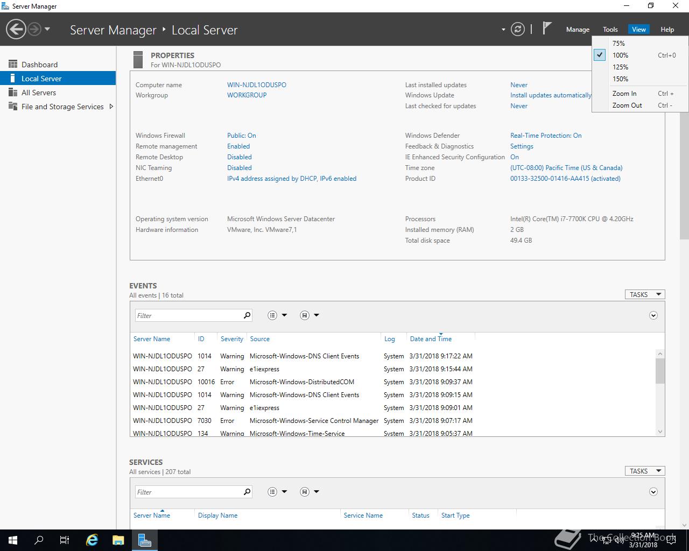Click IE Enhanced Security Configuration On link
The image size is (689, 551).
pos(515,157)
